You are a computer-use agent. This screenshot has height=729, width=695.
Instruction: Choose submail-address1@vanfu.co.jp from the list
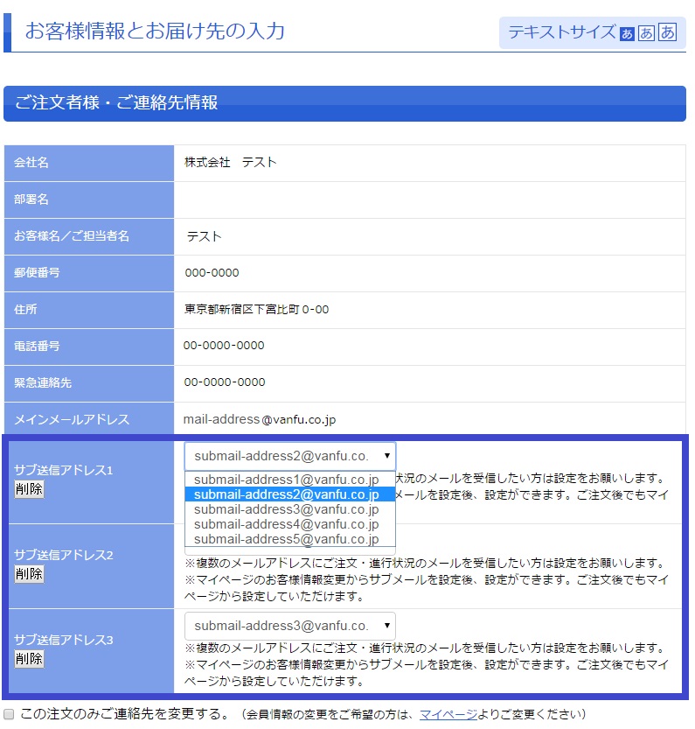pyautogui.click(x=290, y=480)
